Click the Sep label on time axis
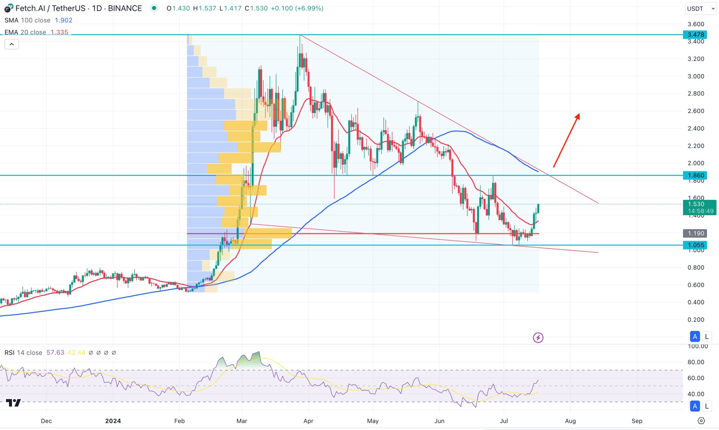 coord(637,421)
